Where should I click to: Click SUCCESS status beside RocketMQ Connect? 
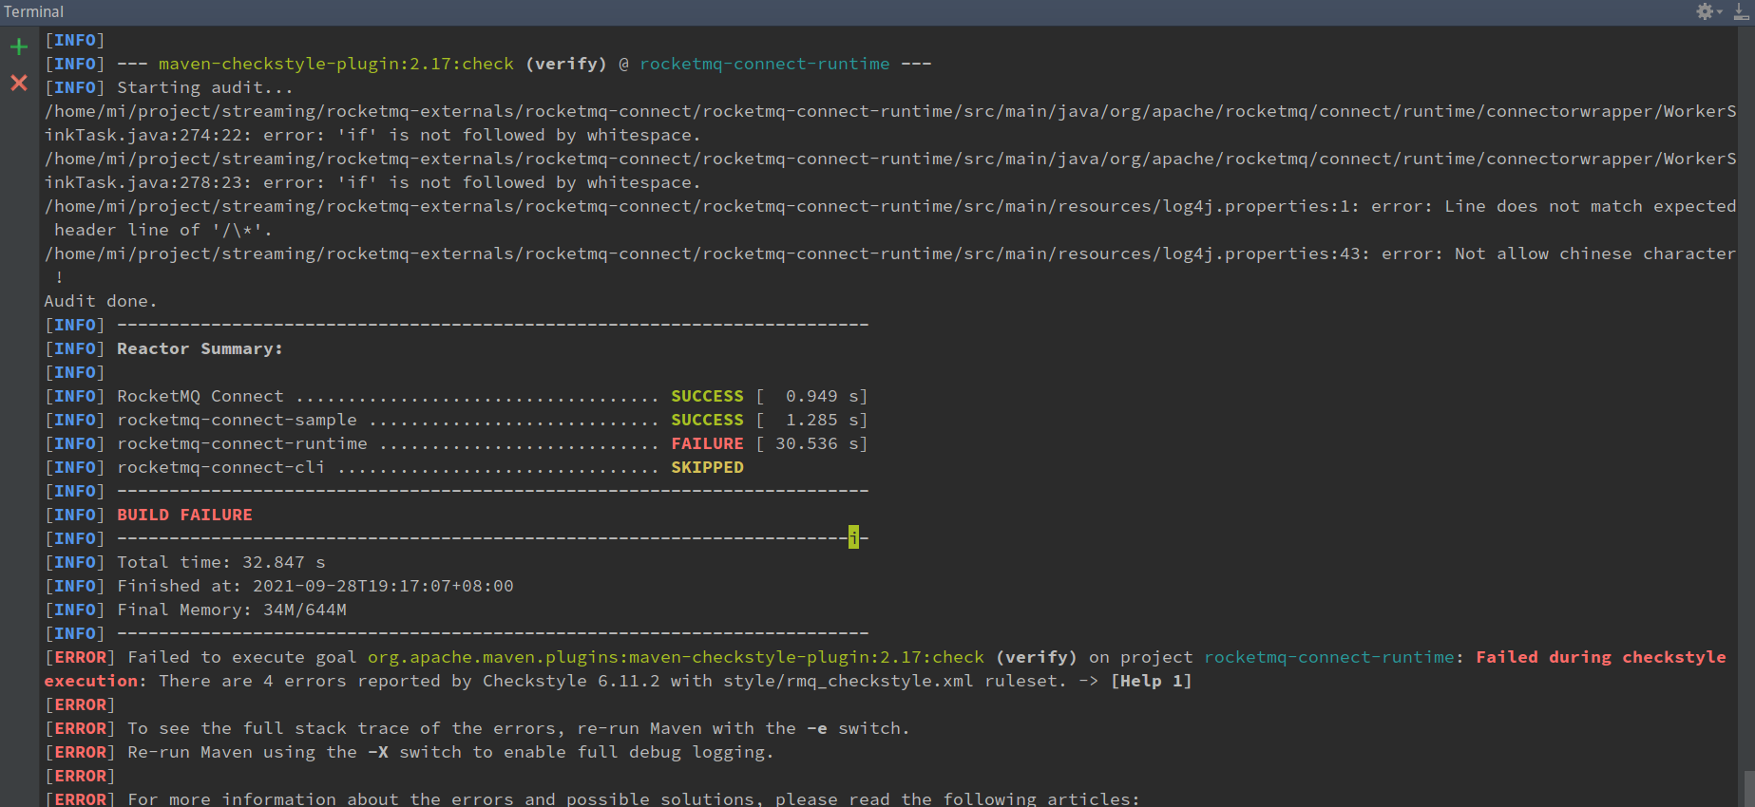[707, 396]
